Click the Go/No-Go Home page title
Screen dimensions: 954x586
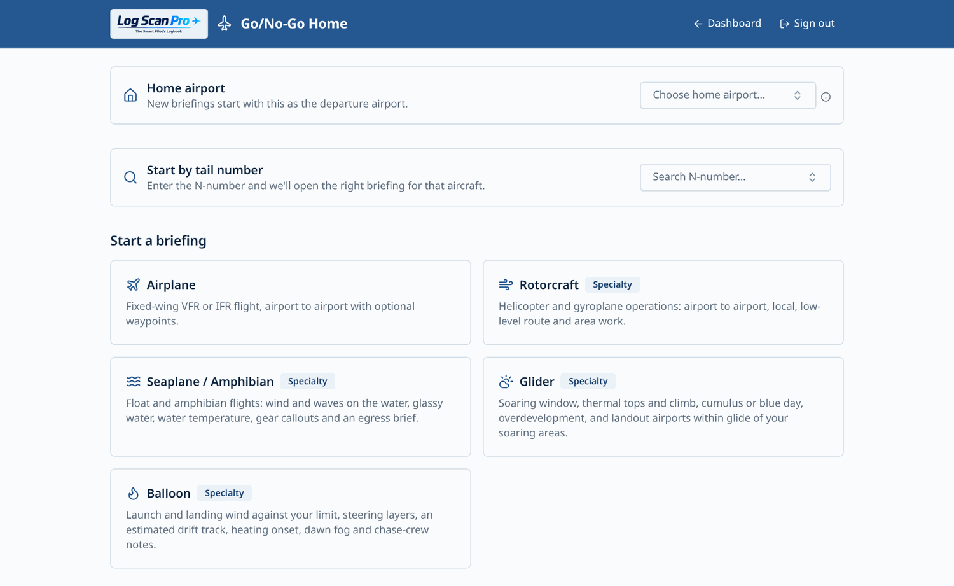[294, 24]
